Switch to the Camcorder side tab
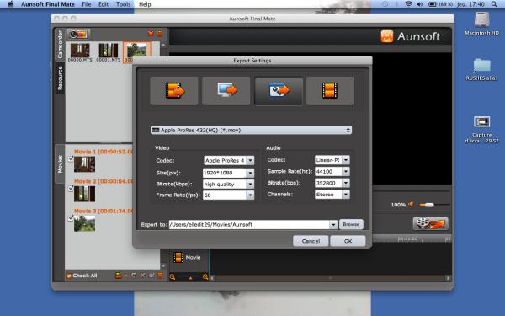The width and height of the screenshot is (505, 316). pyautogui.click(x=60, y=45)
